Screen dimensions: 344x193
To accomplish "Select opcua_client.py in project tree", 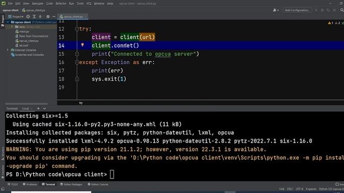I will click(27, 41).
